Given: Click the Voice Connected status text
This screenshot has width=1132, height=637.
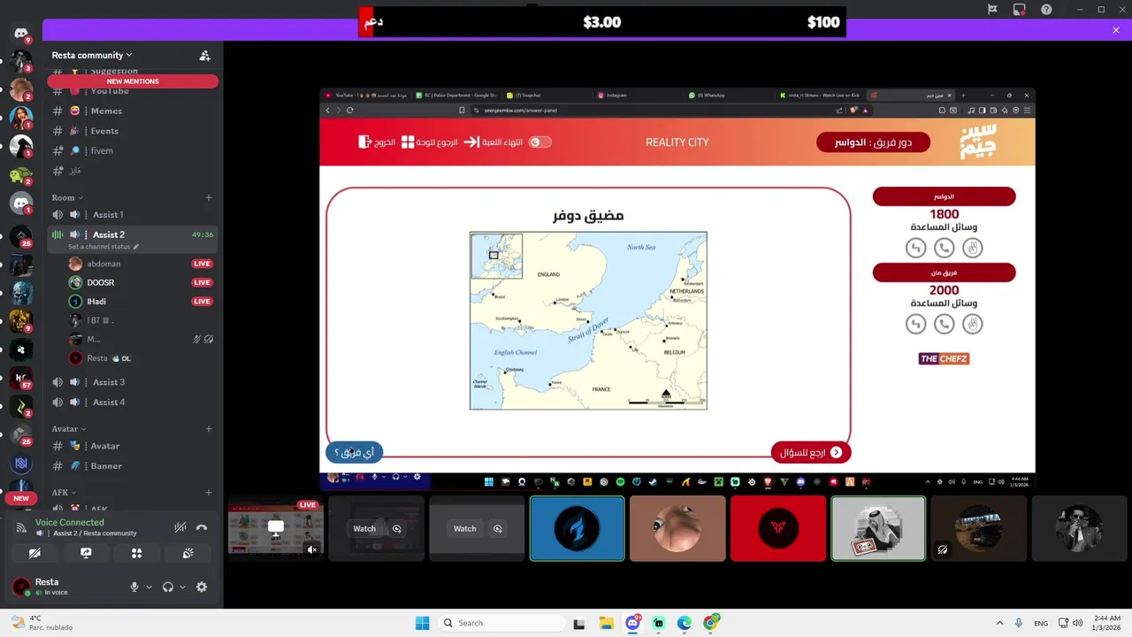Looking at the screenshot, I should click(70, 522).
